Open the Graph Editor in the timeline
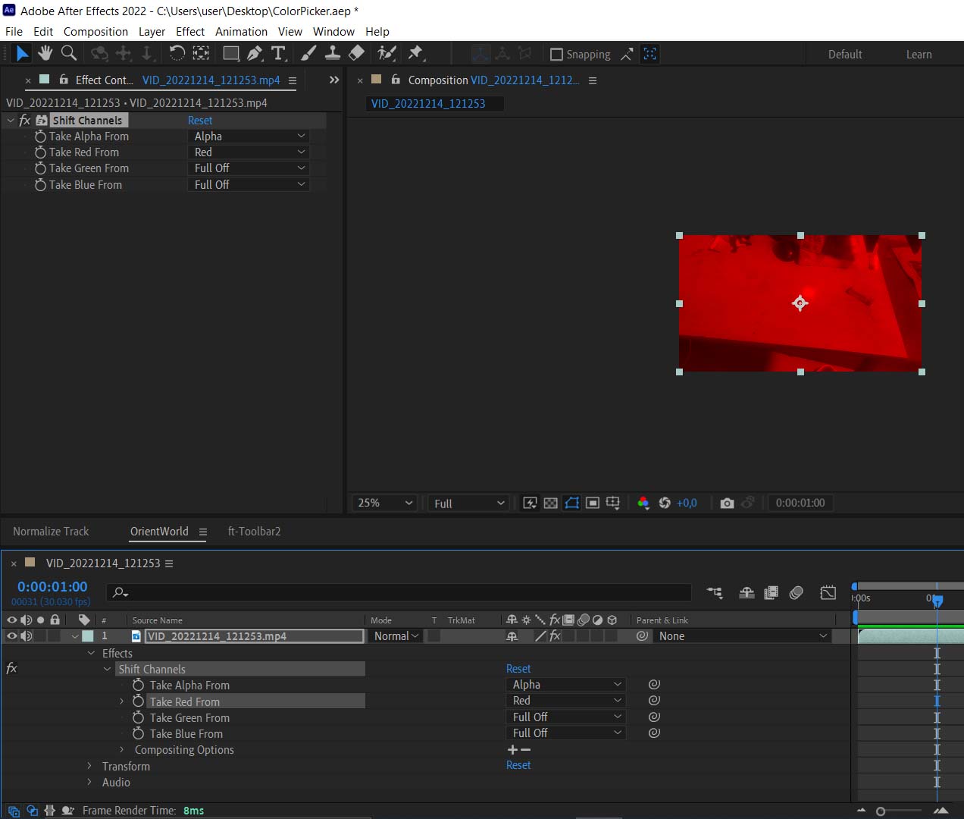 [x=828, y=592]
